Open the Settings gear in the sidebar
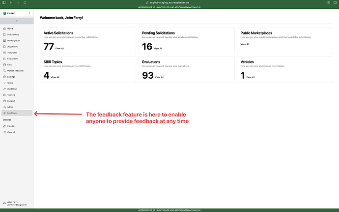 coord(4,77)
